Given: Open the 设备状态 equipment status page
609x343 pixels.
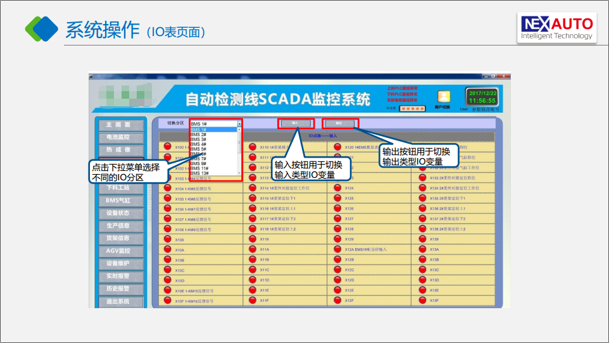Looking at the screenshot, I should [x=121, y=213].
